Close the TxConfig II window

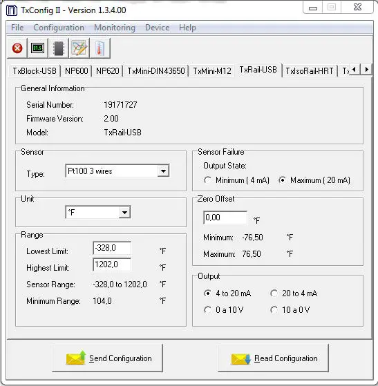tap(357, 7)
